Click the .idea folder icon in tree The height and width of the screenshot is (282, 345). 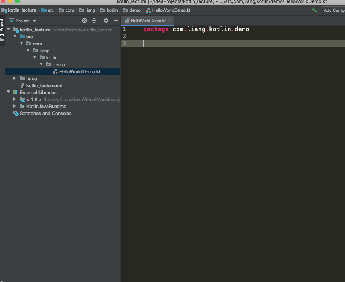[x=22, y=78]
